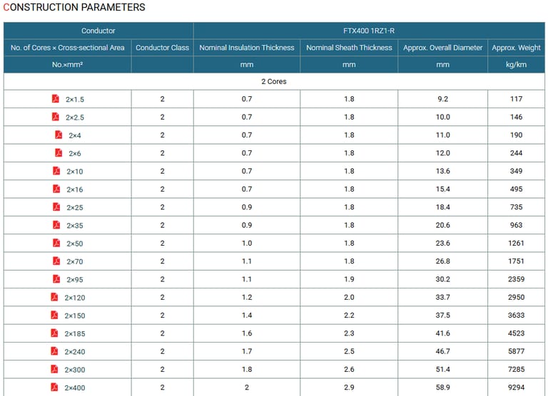Open the PDF icon for 2×95
The height and width of the screenshot is (396, 548).
click(56, 279)
